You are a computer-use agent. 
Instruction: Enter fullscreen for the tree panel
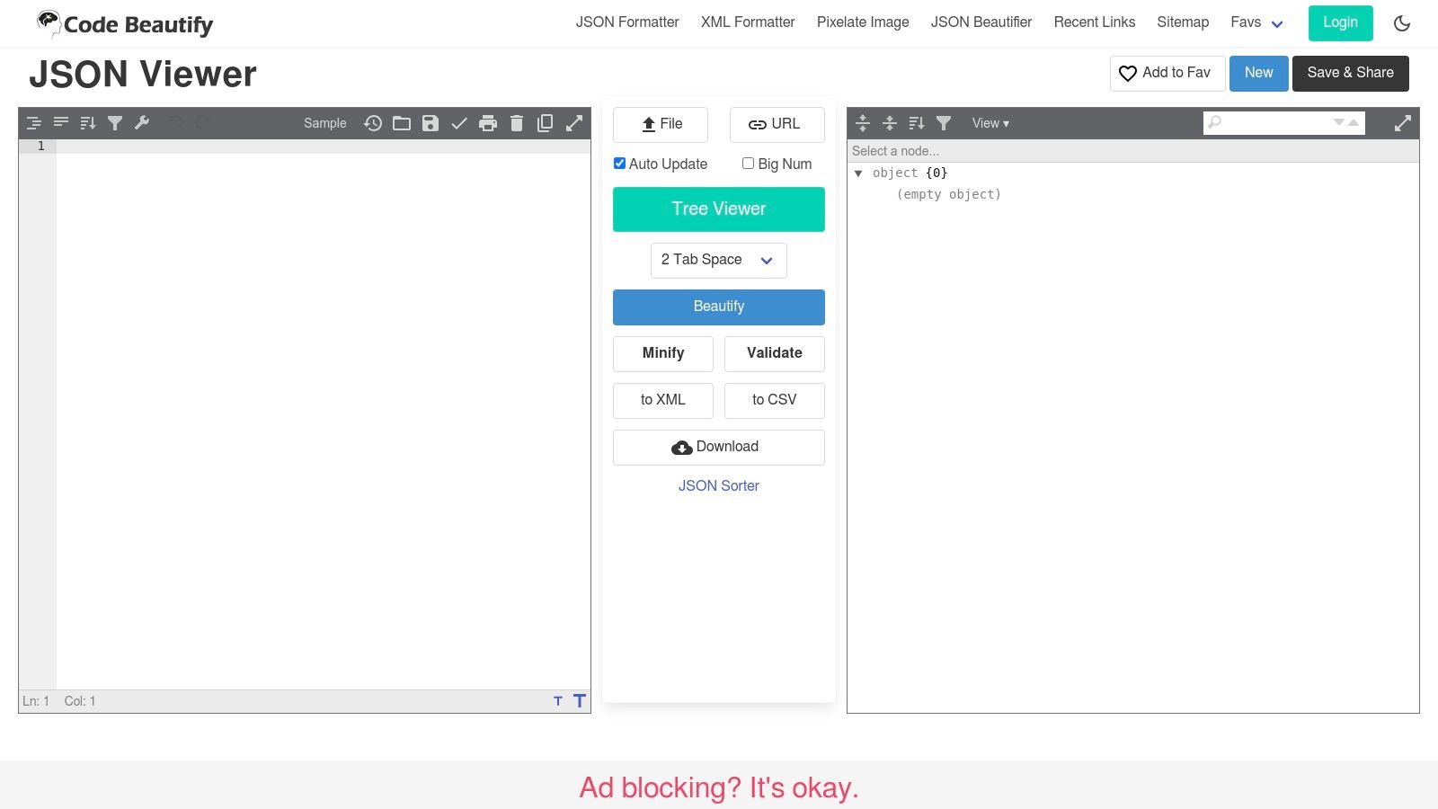(x=1403, y=122)
